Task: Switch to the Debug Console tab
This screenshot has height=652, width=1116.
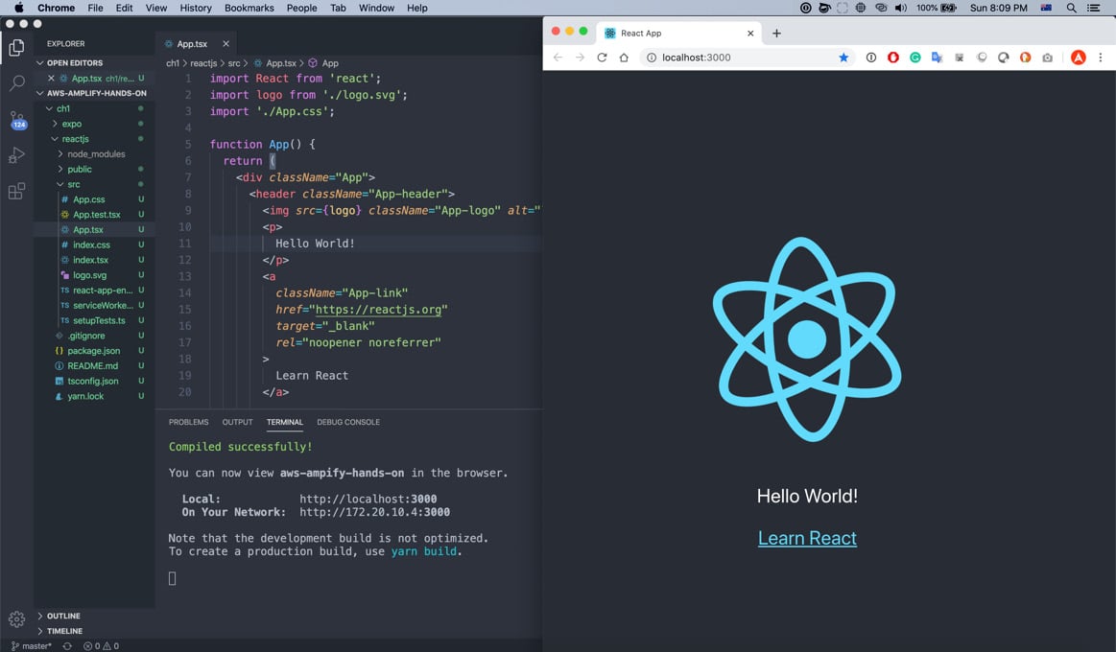Action: 348,422
